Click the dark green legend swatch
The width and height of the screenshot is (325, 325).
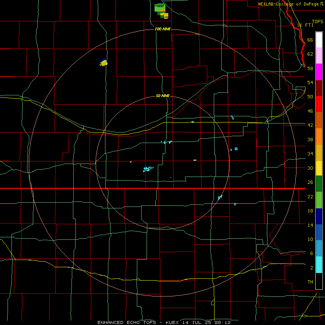tap(319, 184)
